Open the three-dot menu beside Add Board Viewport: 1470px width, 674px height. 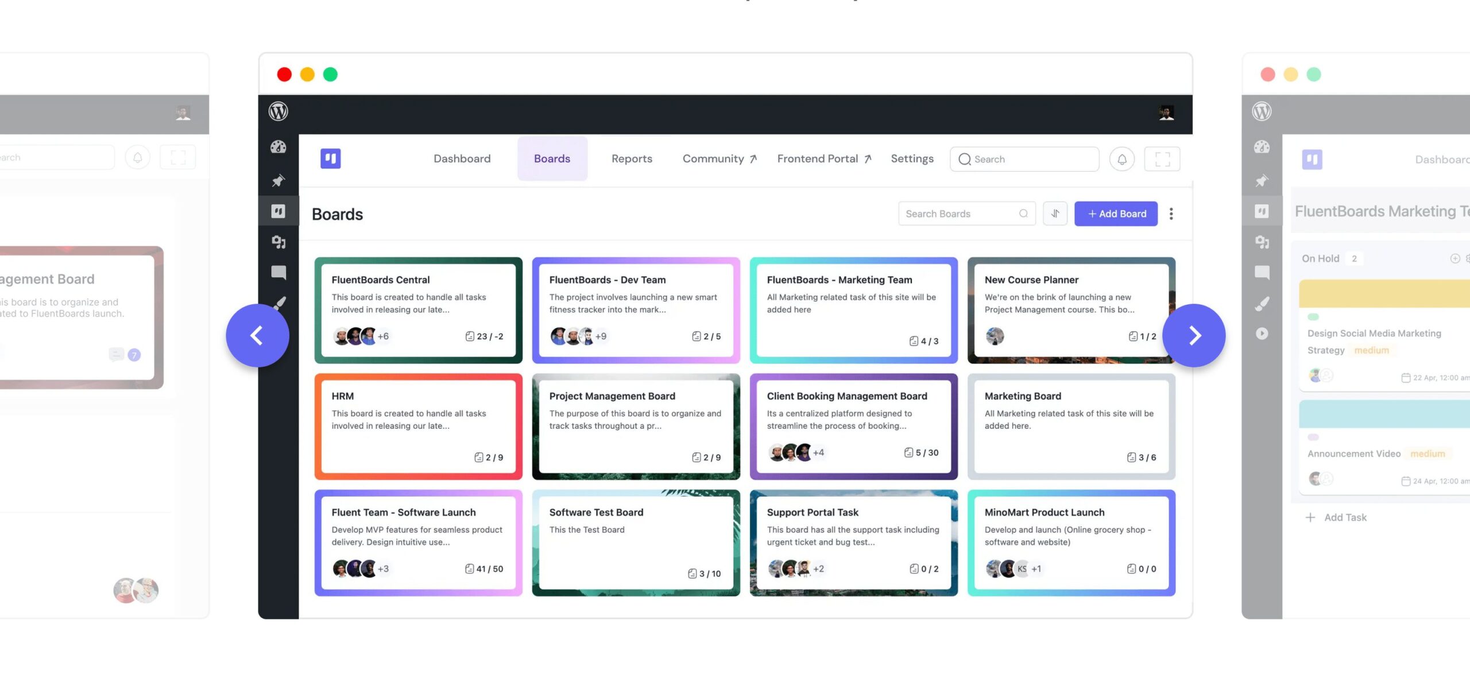pos(1171,213)
